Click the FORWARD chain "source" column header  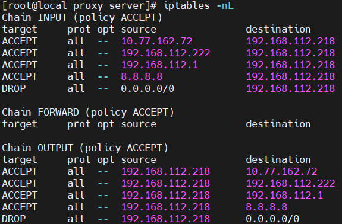pyautogui.click(x=139, y=124)
